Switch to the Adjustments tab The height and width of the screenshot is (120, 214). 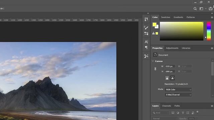coord(172,48)
